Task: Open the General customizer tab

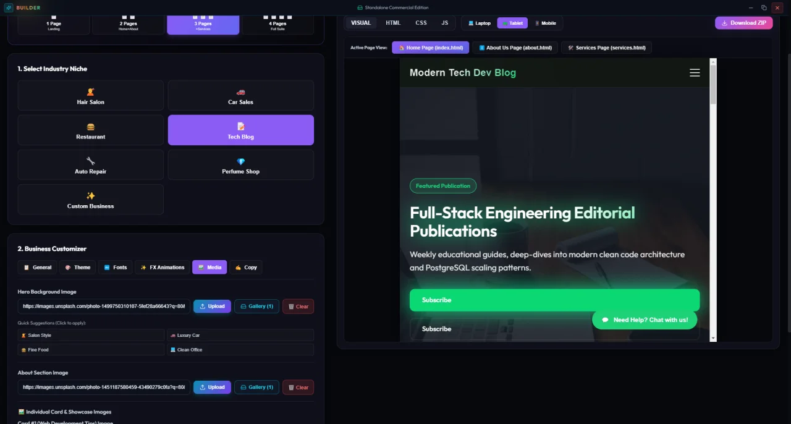Action: pos(38,267)
